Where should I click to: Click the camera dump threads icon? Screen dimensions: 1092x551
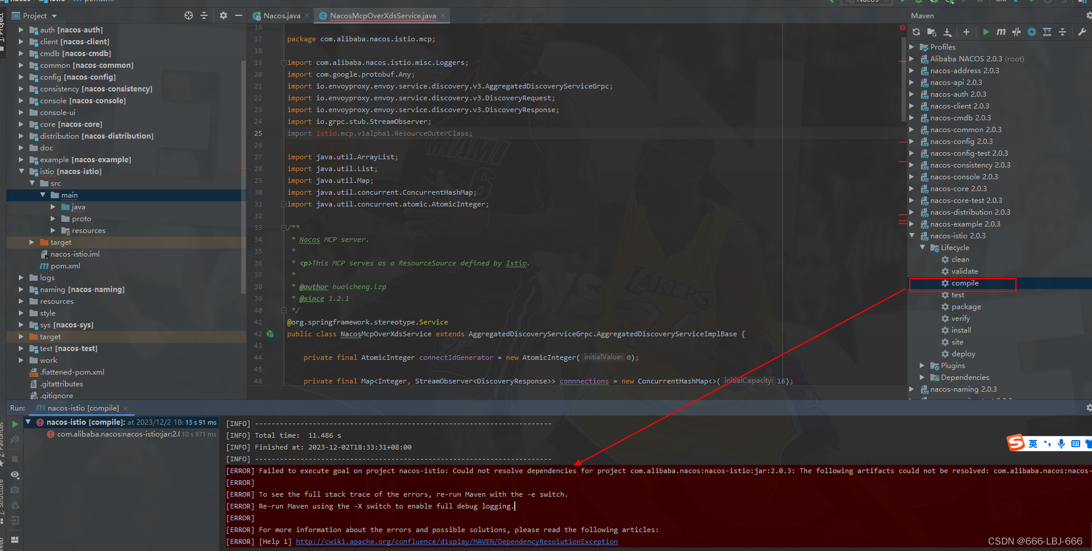click(15, 490)
